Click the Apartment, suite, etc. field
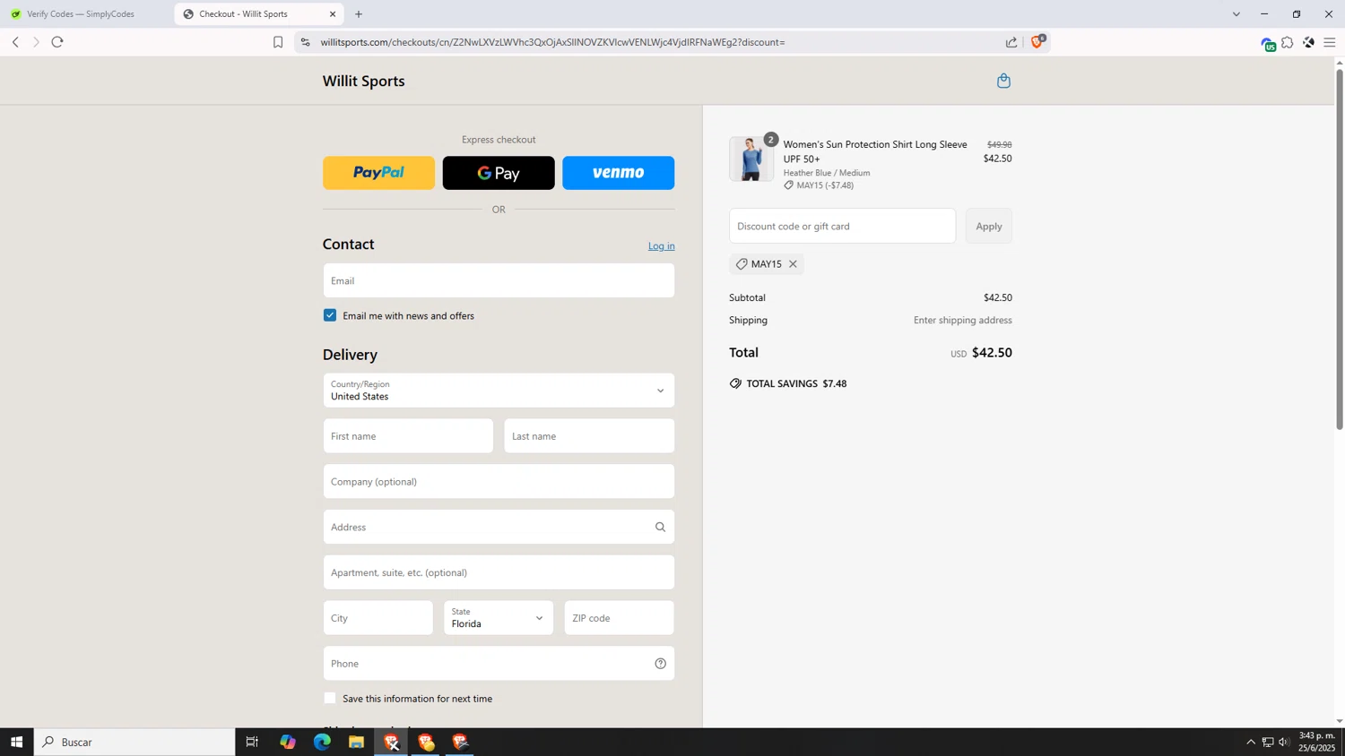Image resolution: width=1345 pixels, height=756 pixels. (x=499, y=572)
